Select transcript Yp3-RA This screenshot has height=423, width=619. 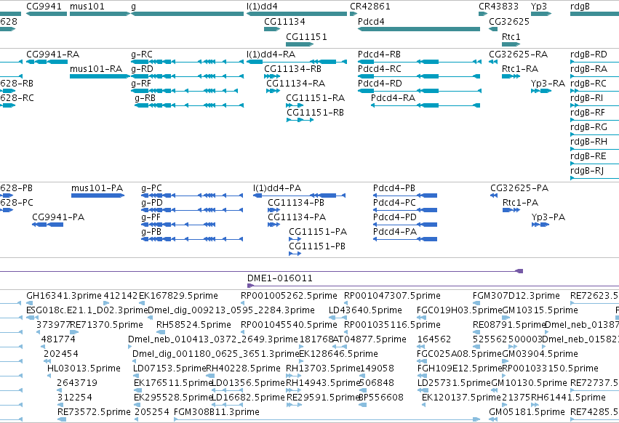coord(541,91)
